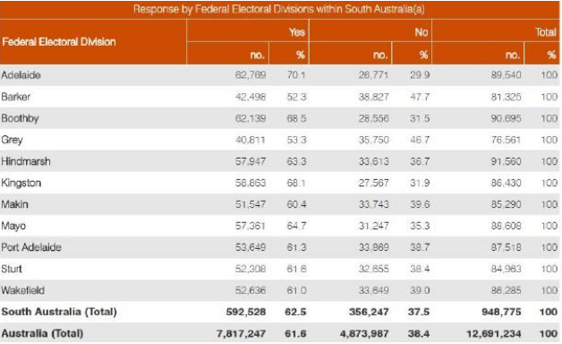Click the 12,691,234 Australia total cell

coord(494,334)
